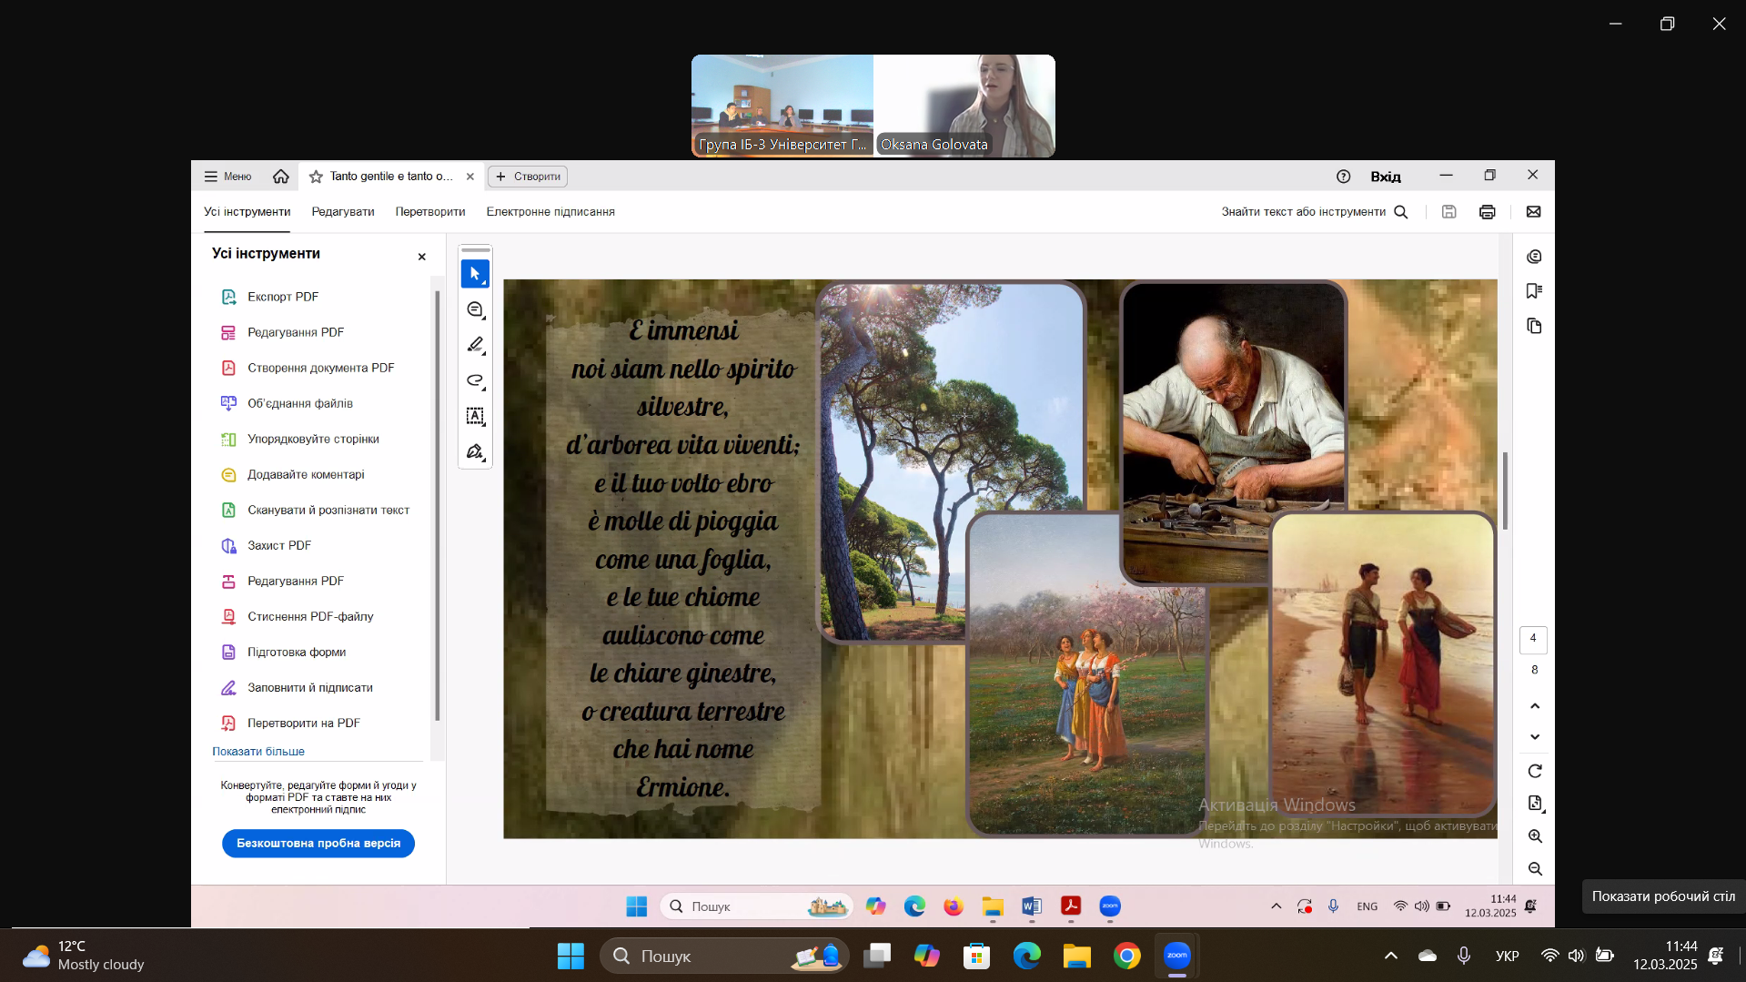Click the document vertical scrollbar
Viewport: 1746px width, 982px height.
tap(1505, 491)
